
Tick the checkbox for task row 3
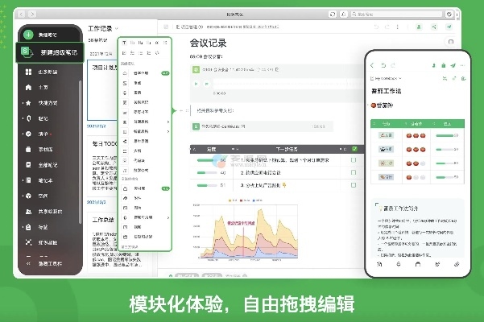coord(354,185)
